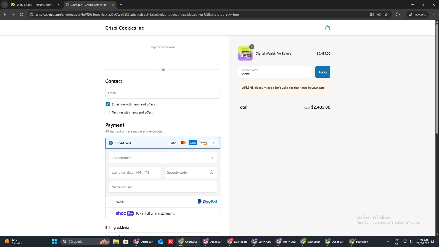Viewport: 439px width, 247px height.
Task: Bookmark this page with the star icon
Action: (386, 14)
